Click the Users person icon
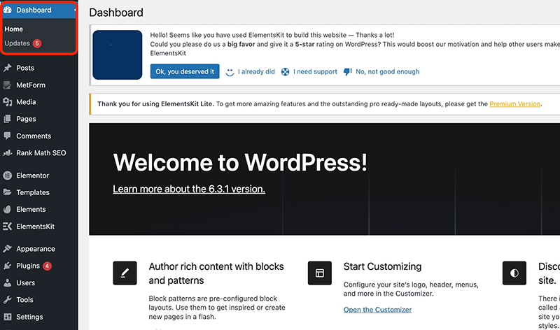This screenshot has width=560, height=330. point(8,283)
